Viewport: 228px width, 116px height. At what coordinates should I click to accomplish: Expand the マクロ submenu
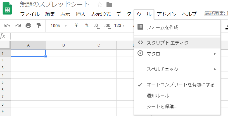[x=177, y=54]
